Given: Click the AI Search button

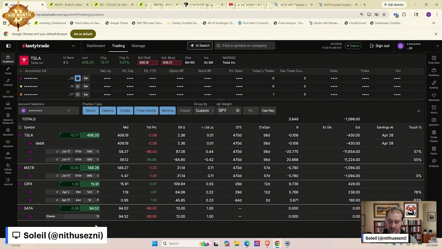Looking at the screenshot, I should click(200, 46).
